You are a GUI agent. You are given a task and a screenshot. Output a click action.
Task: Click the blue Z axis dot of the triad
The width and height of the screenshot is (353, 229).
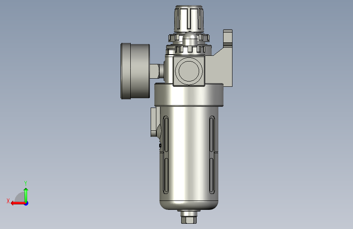click(x=26, y=203)
